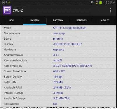Tap the screenshot-saved notification icon
The width and height of the screenshot is (117, 109).
point(8,2)
